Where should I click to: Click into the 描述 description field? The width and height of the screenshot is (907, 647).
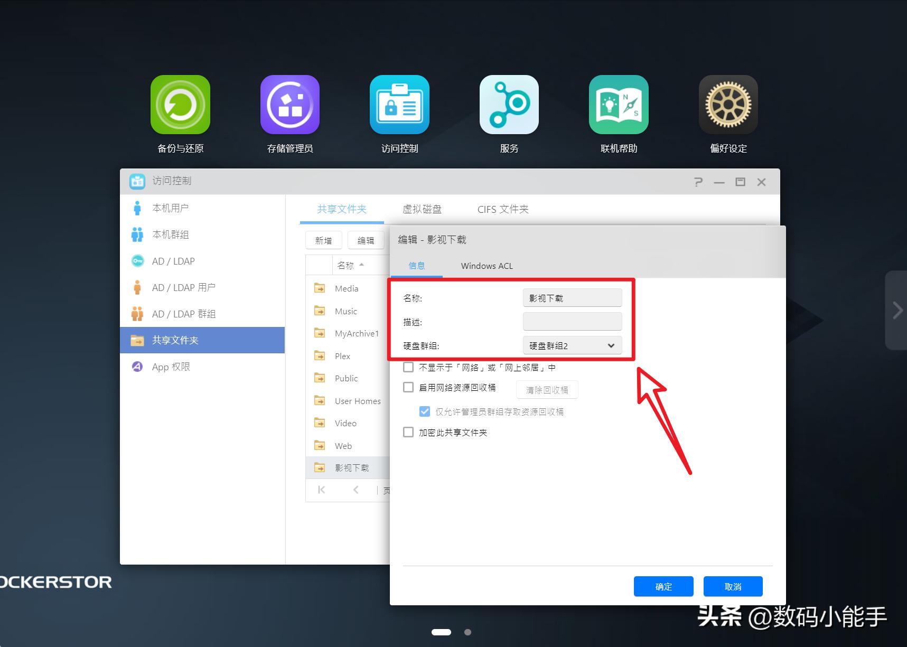(x=572, y=321)
